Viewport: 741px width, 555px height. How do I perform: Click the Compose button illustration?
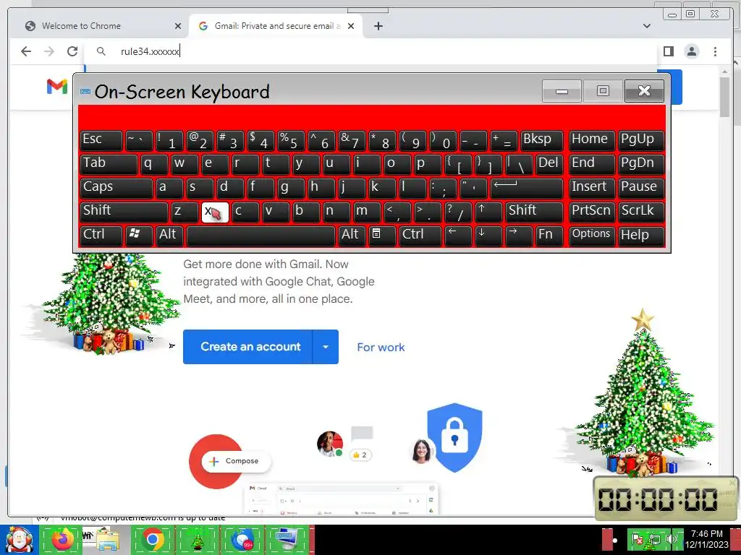[236, 461]
